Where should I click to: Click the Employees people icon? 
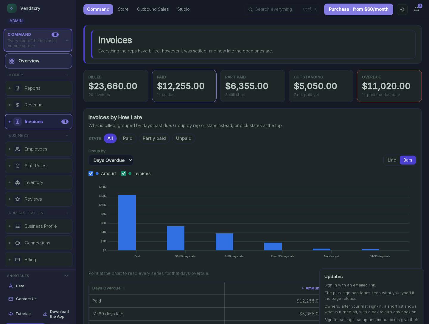point(18,149)
